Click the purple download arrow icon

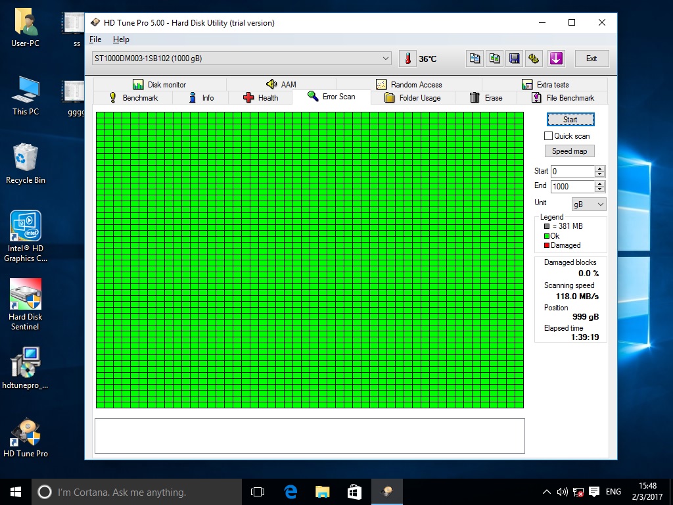[x=556, y=59]
